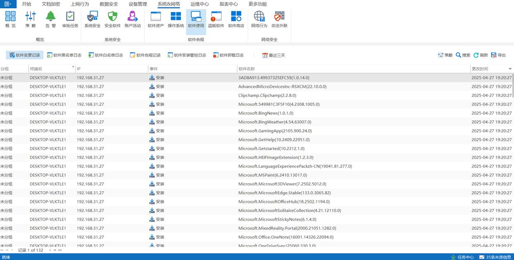Open the 终端名 column filter arrow
Viewport: 514px width, 260px height.
pyautogui.click(x=73, y=67)
